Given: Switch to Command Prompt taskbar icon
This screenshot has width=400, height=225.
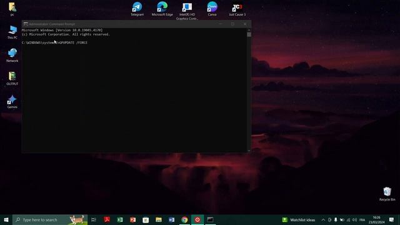Looking at the screenshot, I should coord(210,219).
